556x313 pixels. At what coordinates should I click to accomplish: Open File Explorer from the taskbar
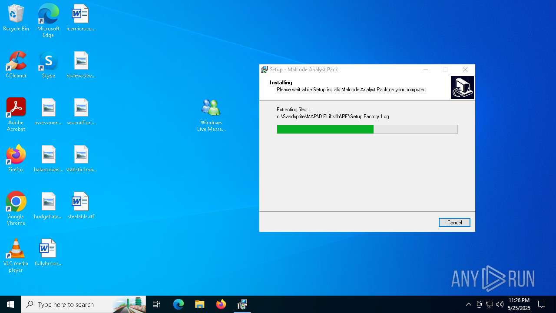199,304
